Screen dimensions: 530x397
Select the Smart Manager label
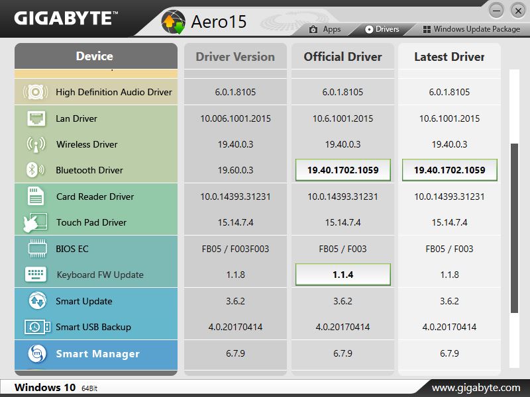pos(97,354)
